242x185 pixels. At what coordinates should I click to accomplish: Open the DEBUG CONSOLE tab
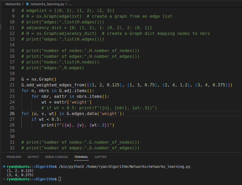point(56,157)
